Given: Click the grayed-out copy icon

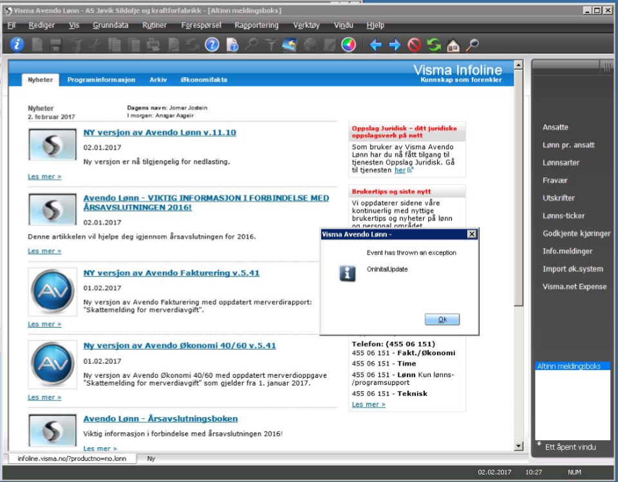Looking at the screenshot, I should (x=115, y=45).
